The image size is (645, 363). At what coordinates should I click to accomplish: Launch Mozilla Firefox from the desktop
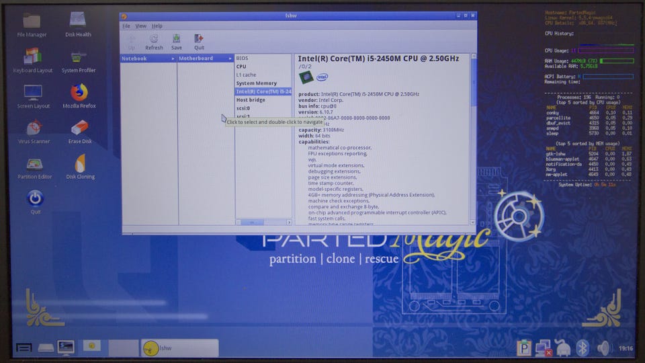click(x=79, y=96)
